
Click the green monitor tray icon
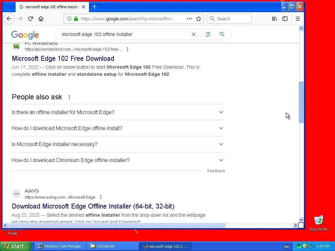[x=299, y=246]
